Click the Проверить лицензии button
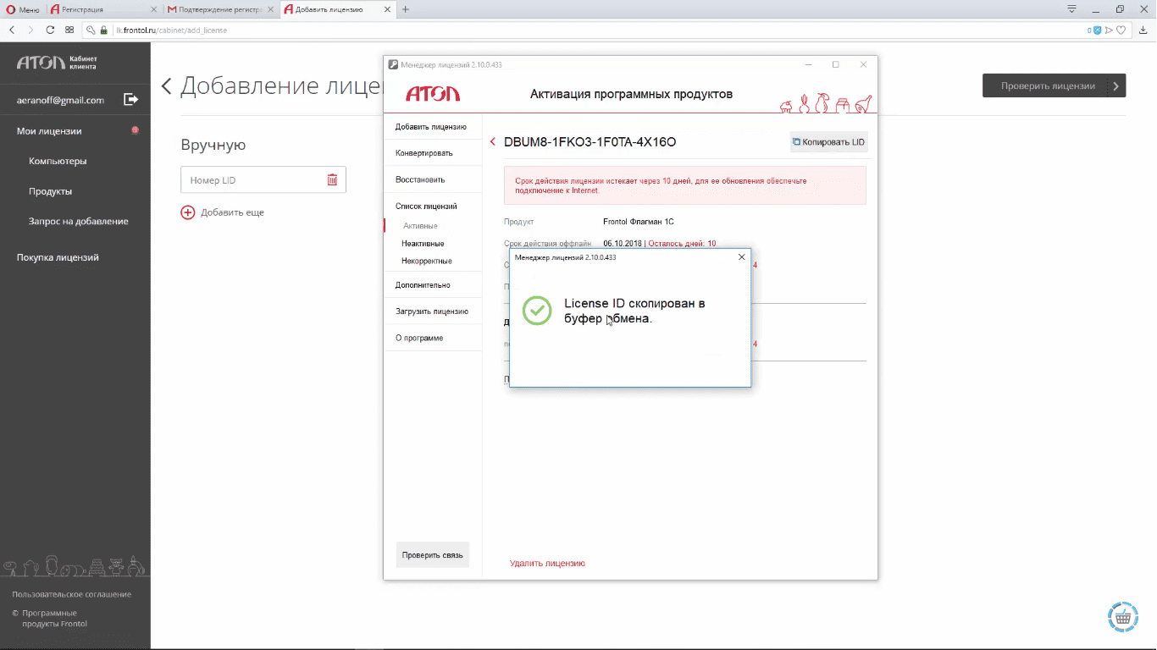Viewport: 1157px width, 650px height. 1054,85
